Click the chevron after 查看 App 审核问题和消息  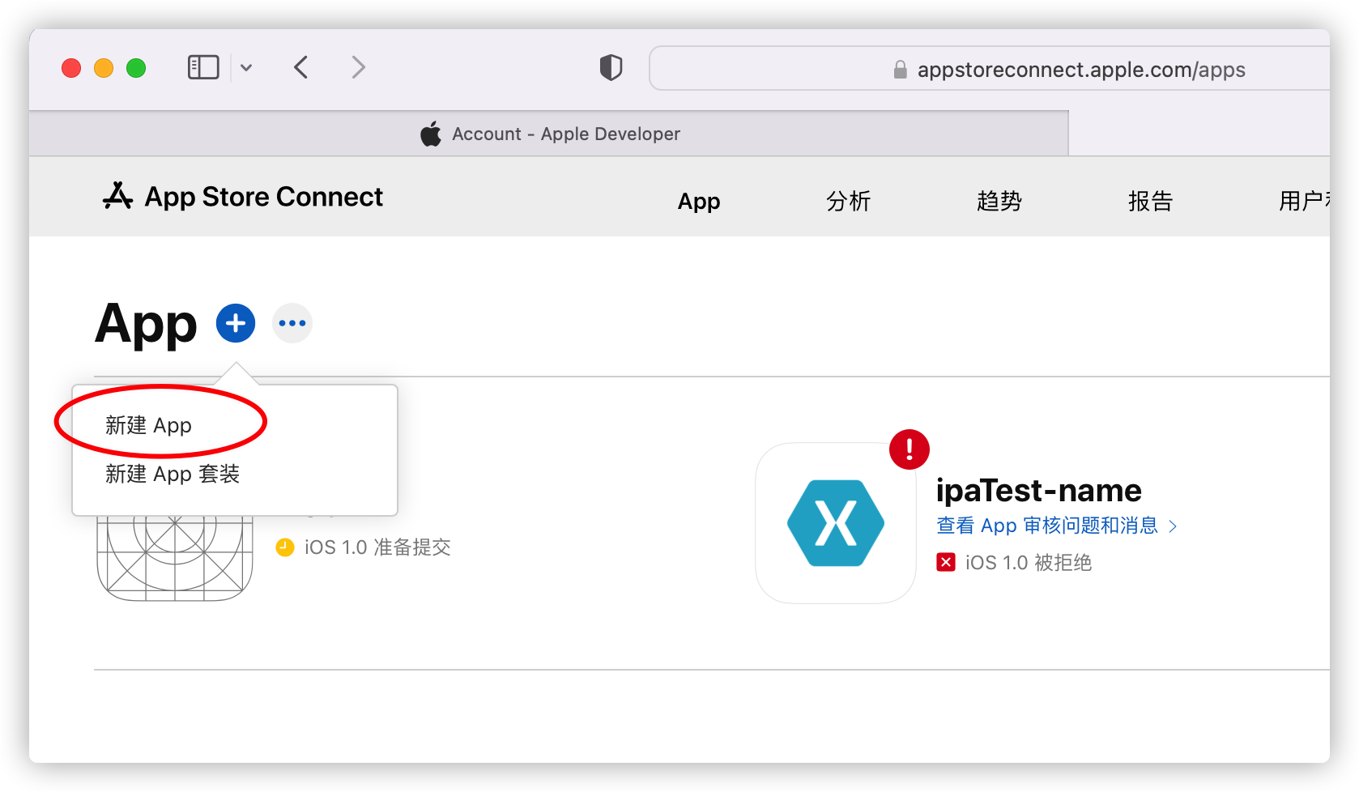point(1173,526)
